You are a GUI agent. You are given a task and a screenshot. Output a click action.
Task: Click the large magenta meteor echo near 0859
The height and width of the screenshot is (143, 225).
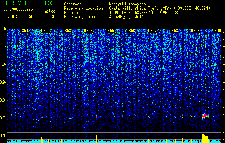click(x=205, y=115)
